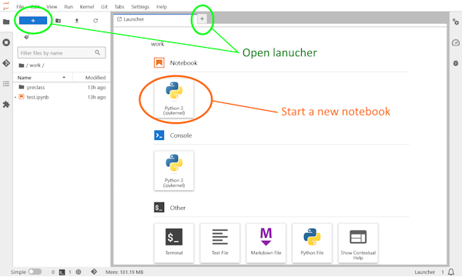Open the Property Inspector gears icon
Viewport: 462px width, 277px height.
(456, 22)
